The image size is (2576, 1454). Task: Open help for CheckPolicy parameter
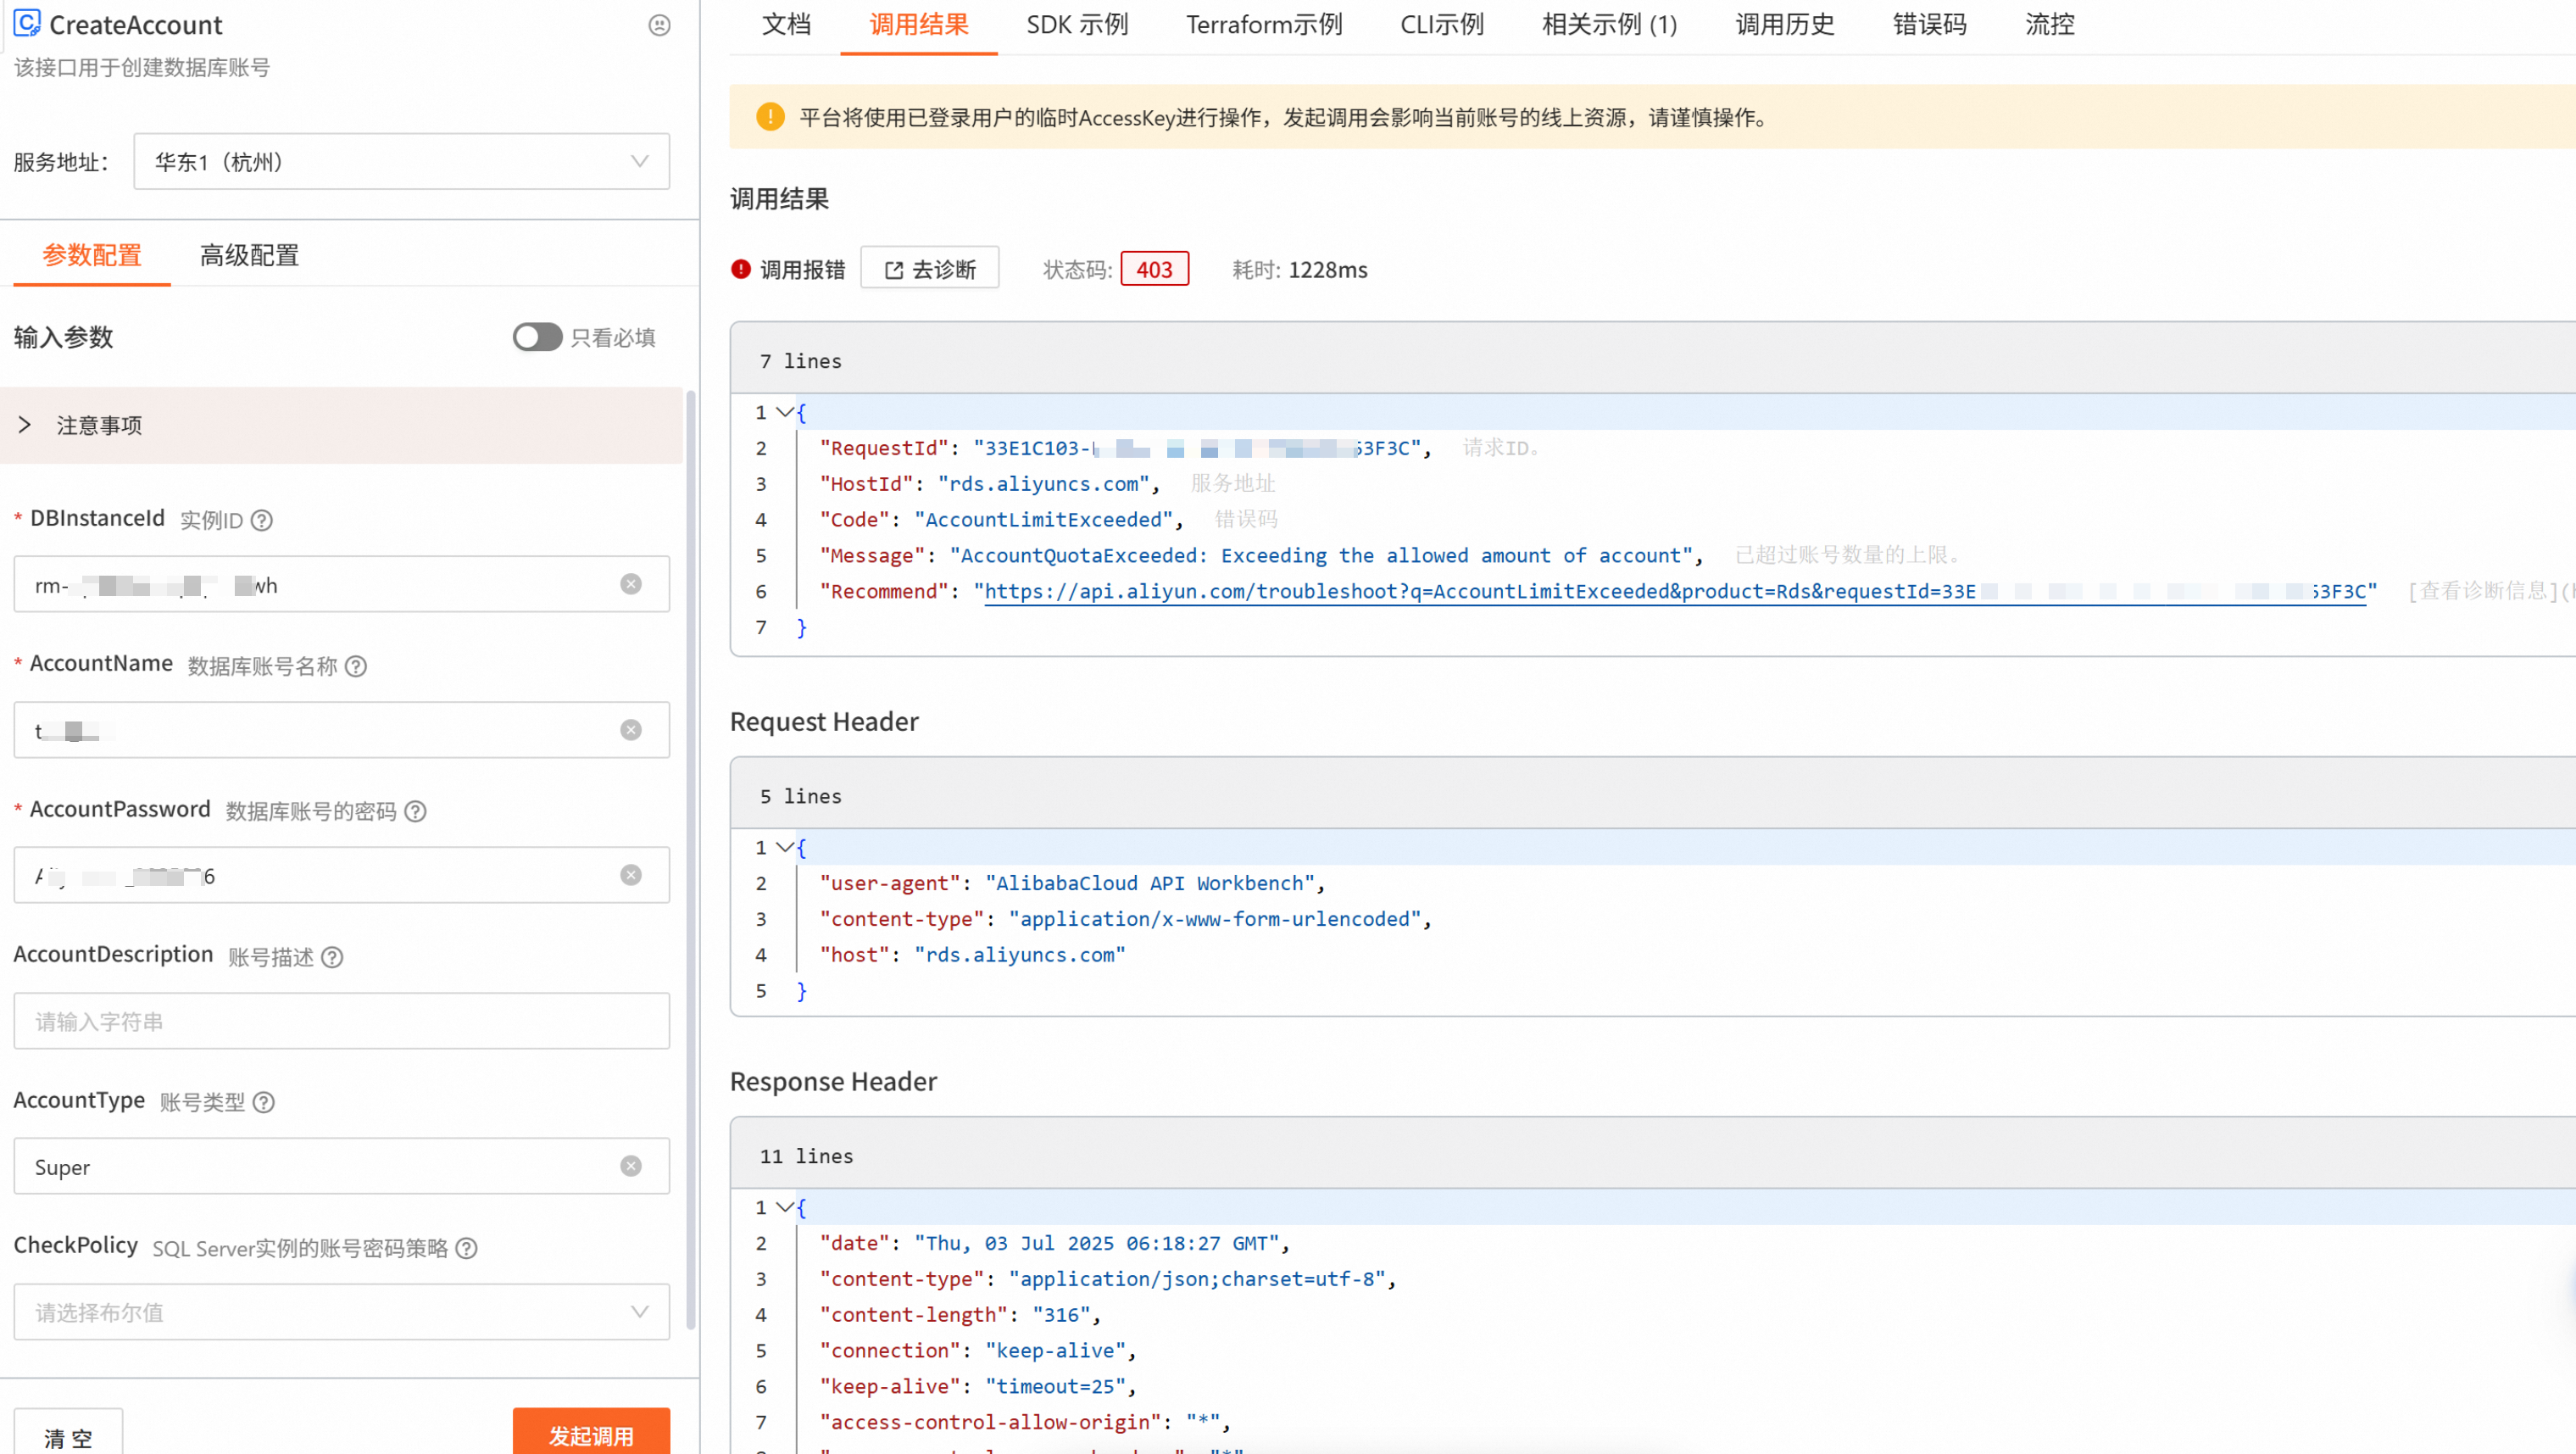pos(467,1248)
